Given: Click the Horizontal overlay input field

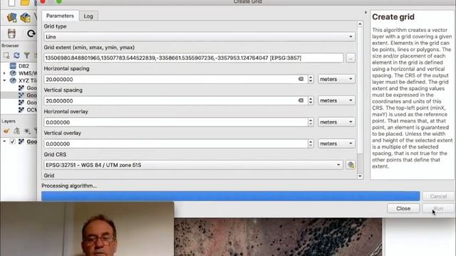Looking at the screenshot, I should pos(176,122).
